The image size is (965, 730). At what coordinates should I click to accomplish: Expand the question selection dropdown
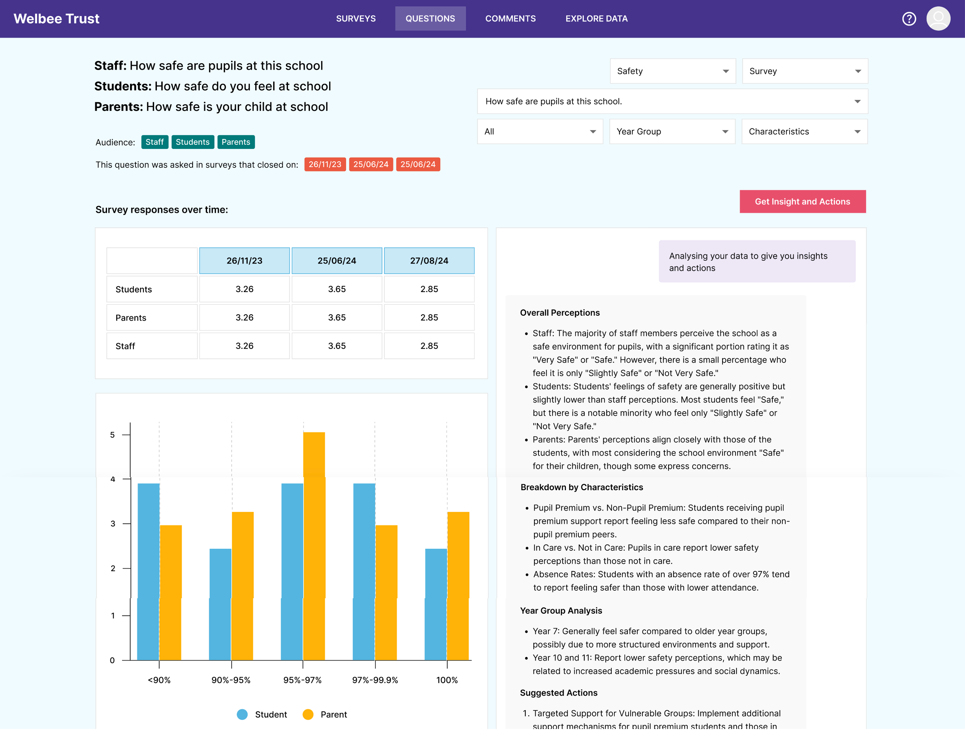click(x=672, y=101)
